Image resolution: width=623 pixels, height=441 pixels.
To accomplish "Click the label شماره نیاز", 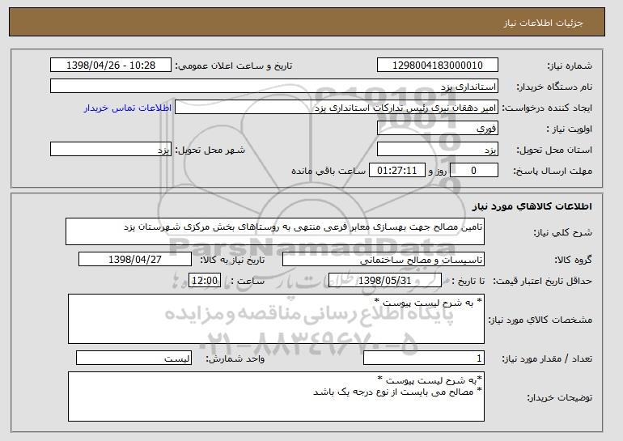I will tap(570, 66).
